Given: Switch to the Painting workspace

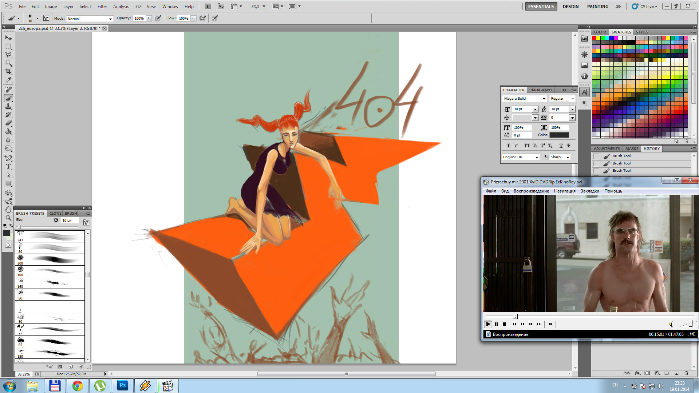Looking at the screenshot, I should [597, 6].
